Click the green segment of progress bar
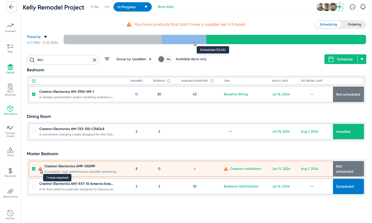 click(286, 40)
